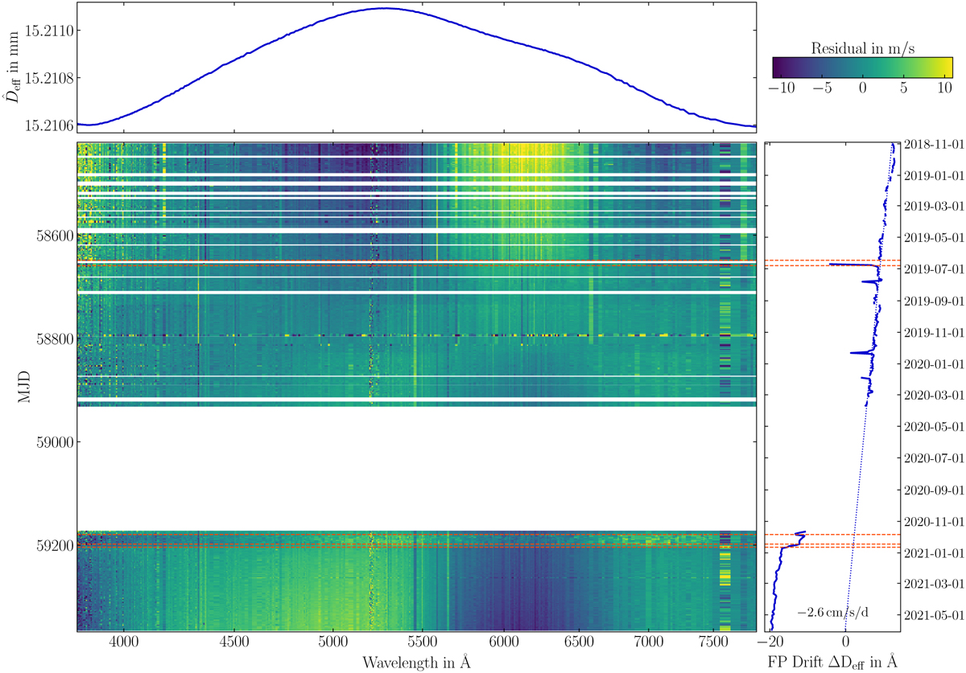The height and width of the screenshot is (673, 966).
Task: Click the 'Wavelength in Å' x-axis label
Action: point(415,662)
